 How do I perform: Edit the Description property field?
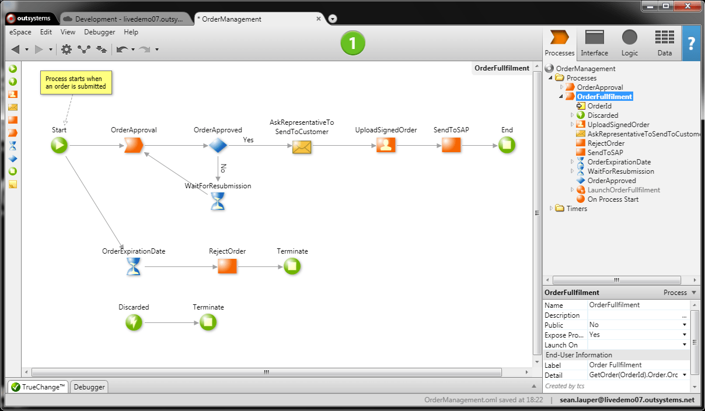click(636, 315)
